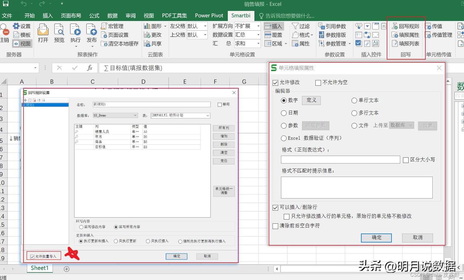
Task: Click the 模板 template icon
Action: click(x=22, y=35)
